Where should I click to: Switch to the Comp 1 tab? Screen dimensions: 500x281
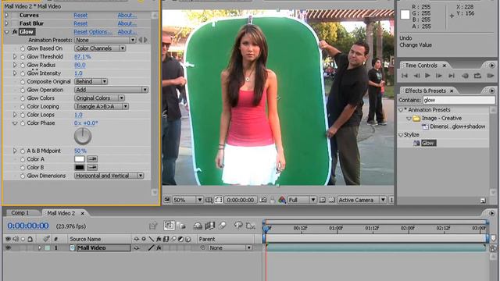(x=20, y=213)
